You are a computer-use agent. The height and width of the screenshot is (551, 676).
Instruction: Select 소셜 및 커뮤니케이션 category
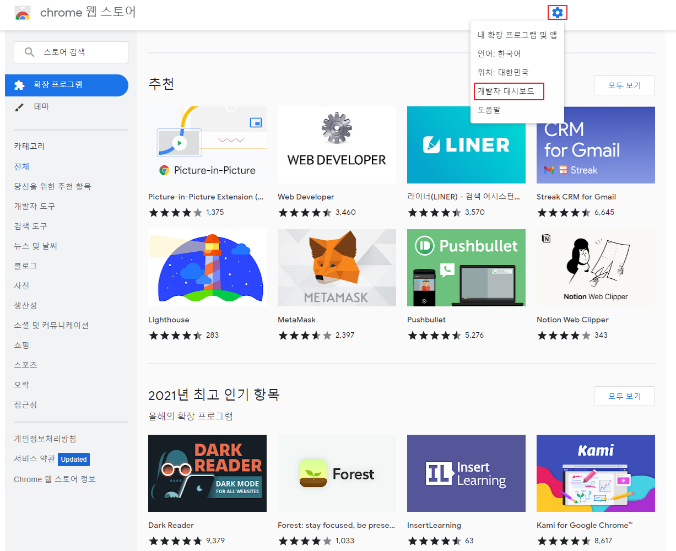(x=51, y=325)
